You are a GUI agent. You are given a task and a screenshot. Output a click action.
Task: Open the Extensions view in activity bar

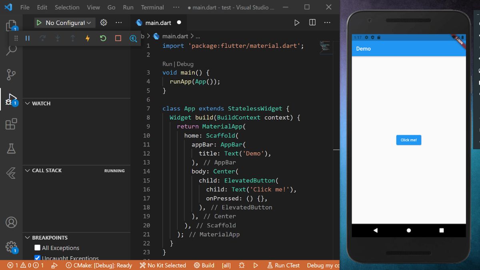tap(11, 124)
